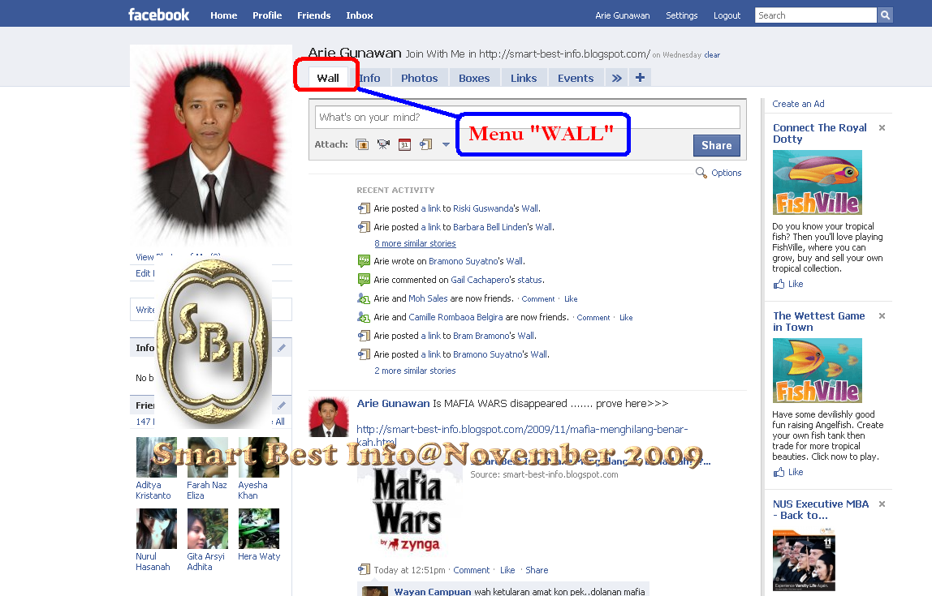
Task: Open Profile in top bar
Action: click(267, 15)
